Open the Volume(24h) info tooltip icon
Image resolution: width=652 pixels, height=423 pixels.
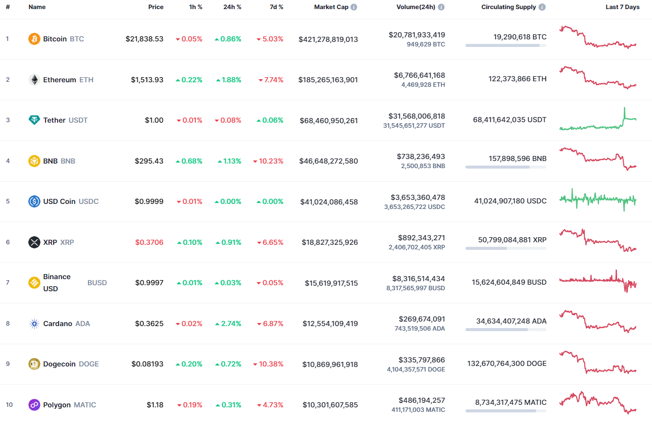click(440, 7)
